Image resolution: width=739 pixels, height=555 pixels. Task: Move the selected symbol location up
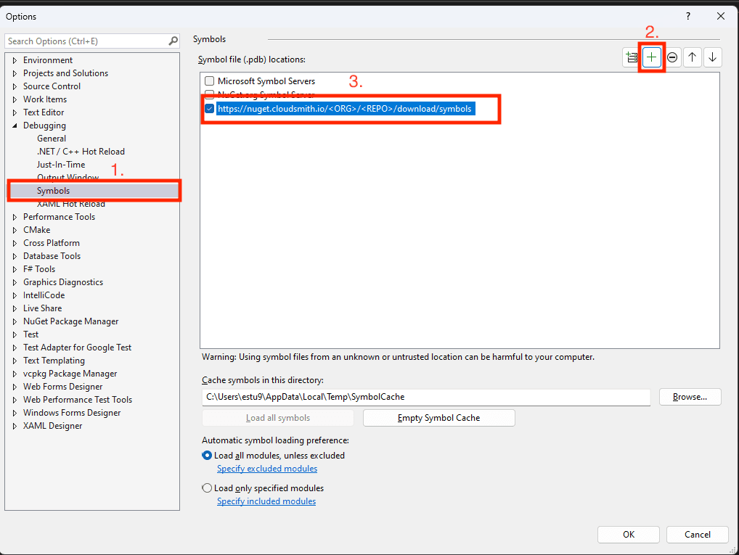[x=692, y=57]
